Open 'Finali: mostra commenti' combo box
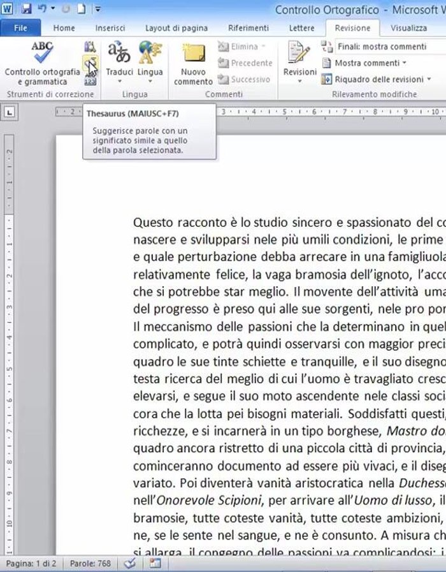The width and height of the screenshot is (446, 572). (390, 47)
